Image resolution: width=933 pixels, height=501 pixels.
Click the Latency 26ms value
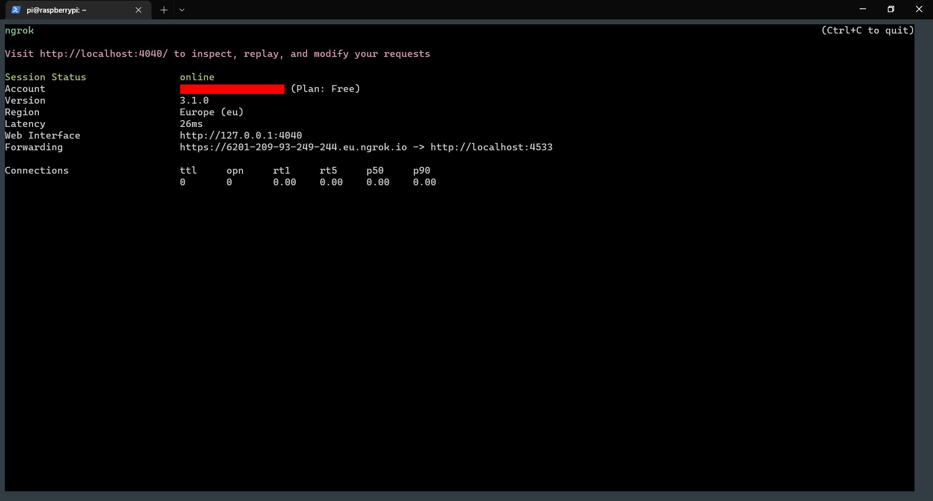pos(191,124)
